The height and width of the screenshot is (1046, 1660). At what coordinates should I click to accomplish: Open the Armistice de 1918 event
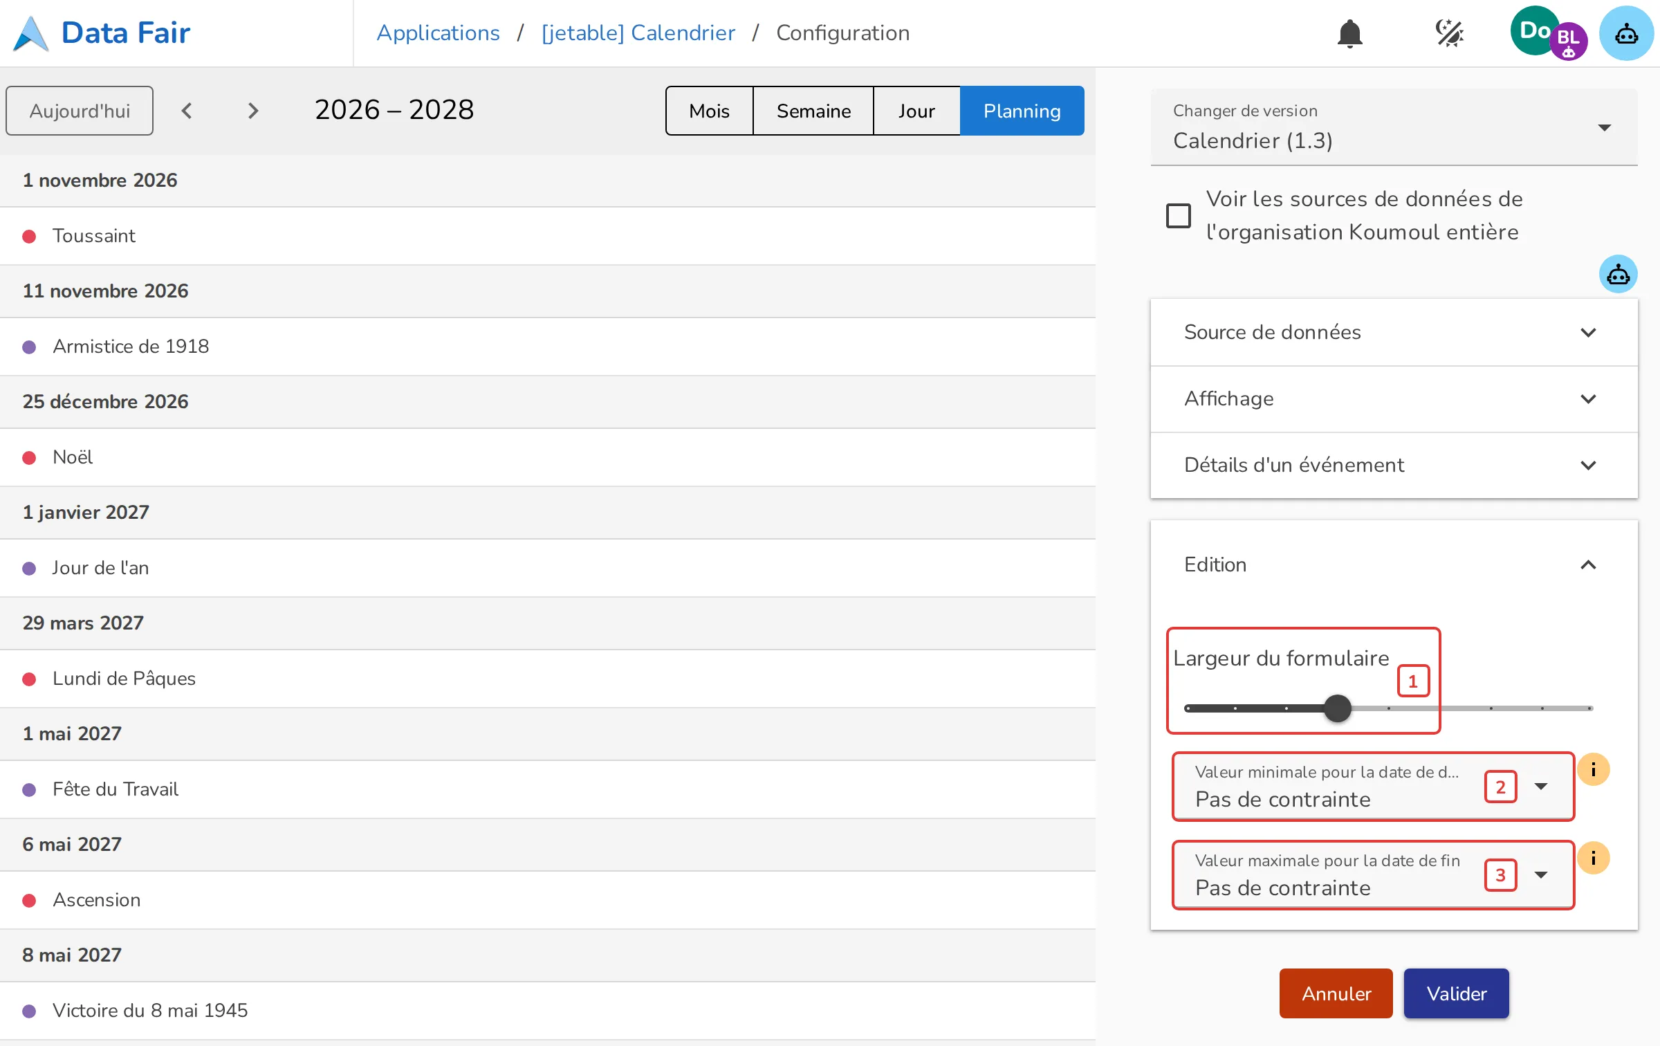548,347
